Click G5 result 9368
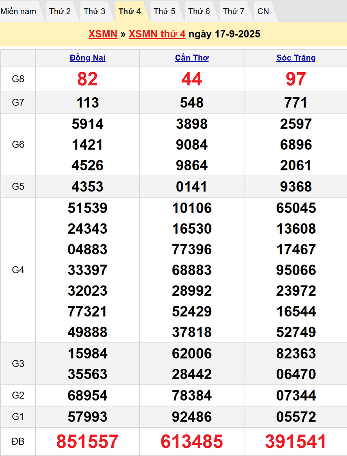Screen dimensions: 347x456 coord(296,186)
